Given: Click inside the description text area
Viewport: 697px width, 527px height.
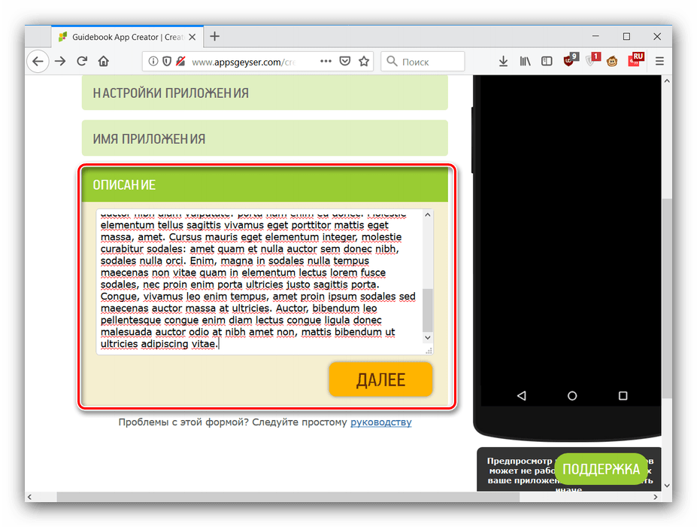Looking at the screenshot, I should click(259, 282).
